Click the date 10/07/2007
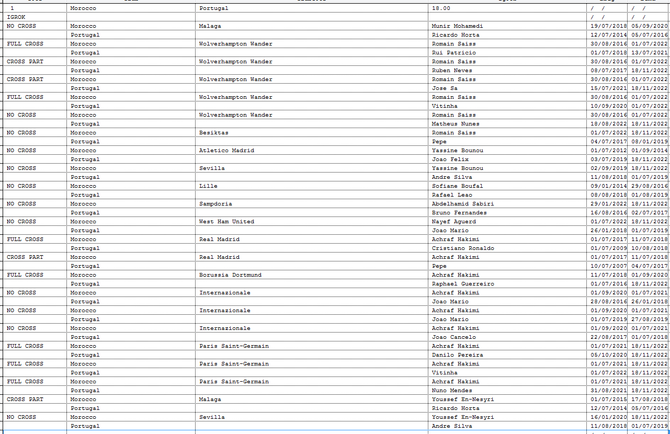Viewport: 670px width, 434px height. coord(608,266)
